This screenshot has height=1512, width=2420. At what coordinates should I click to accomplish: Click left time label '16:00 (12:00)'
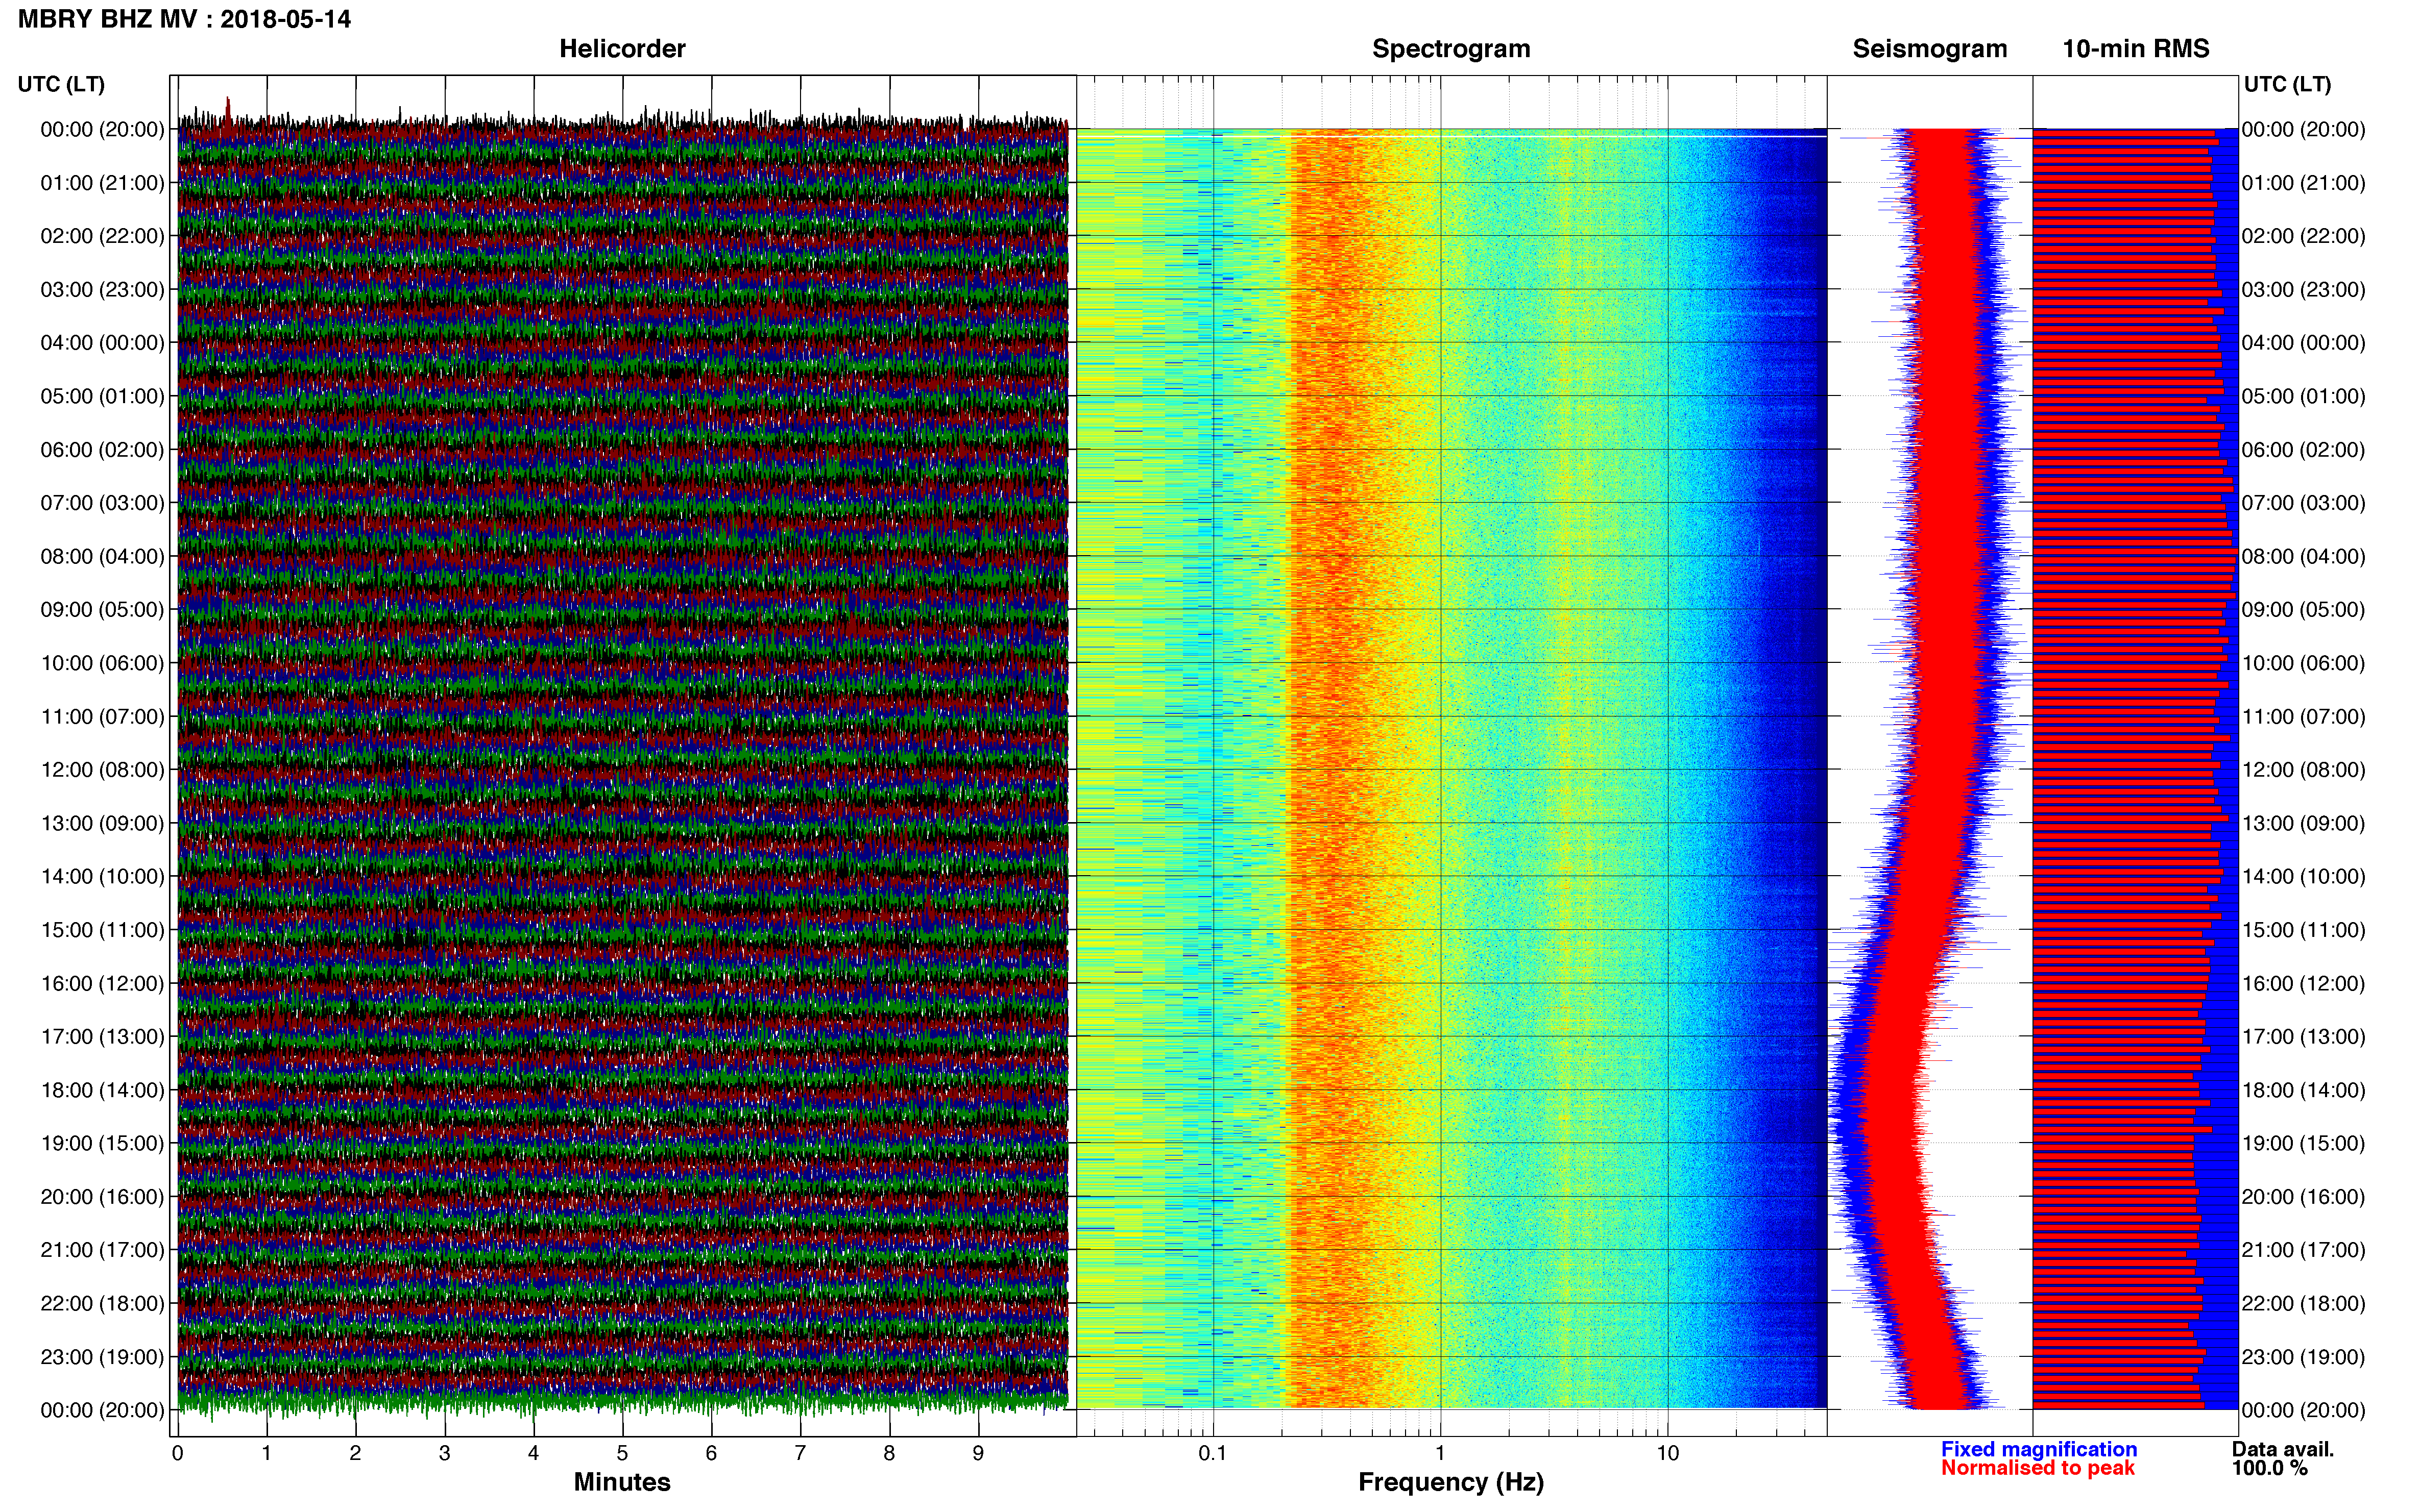point(102,983)
